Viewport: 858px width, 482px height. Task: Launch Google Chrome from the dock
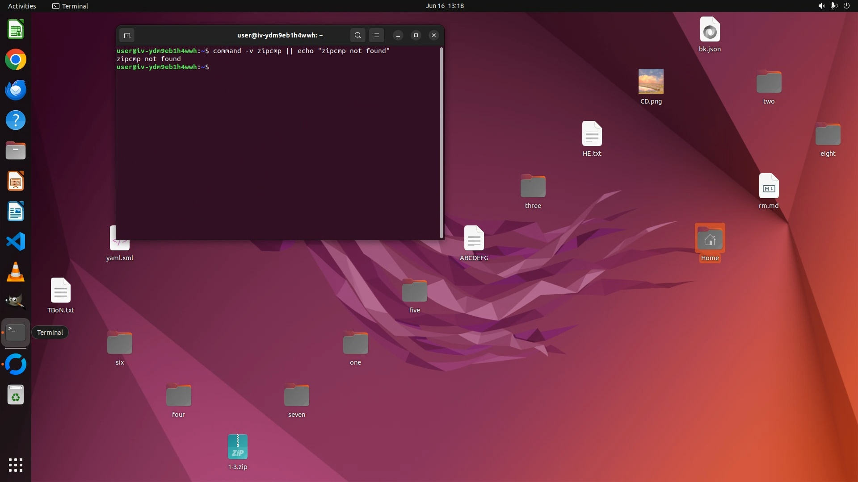click(x=16, y=60)
